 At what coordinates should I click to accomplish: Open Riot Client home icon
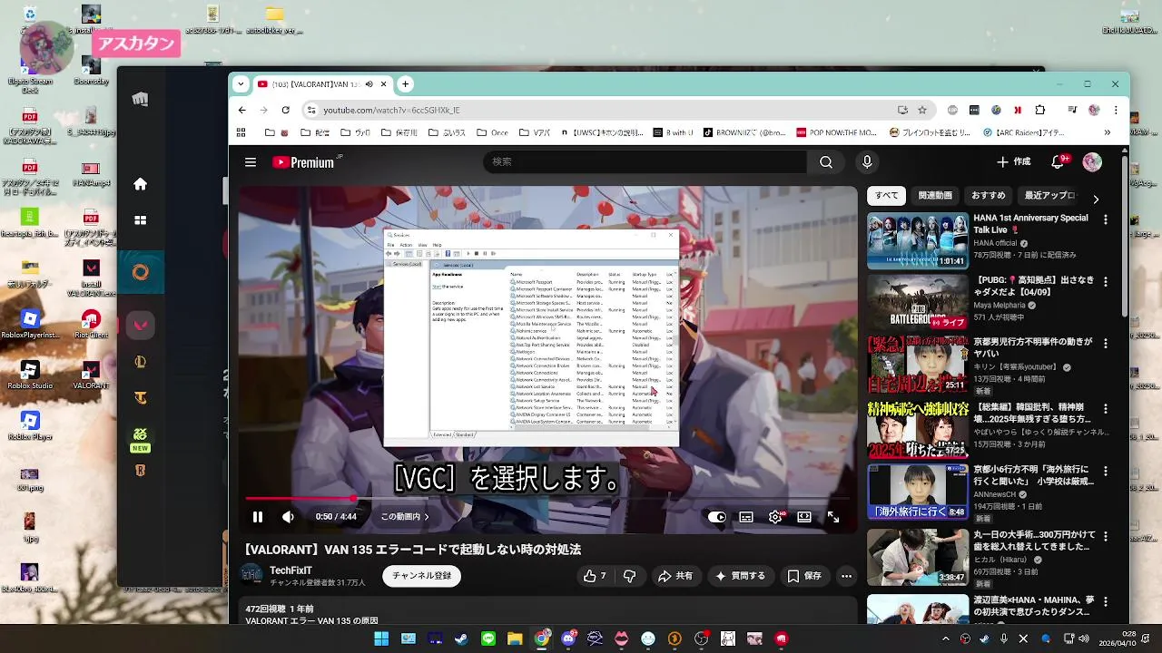[x=141, y=184]
